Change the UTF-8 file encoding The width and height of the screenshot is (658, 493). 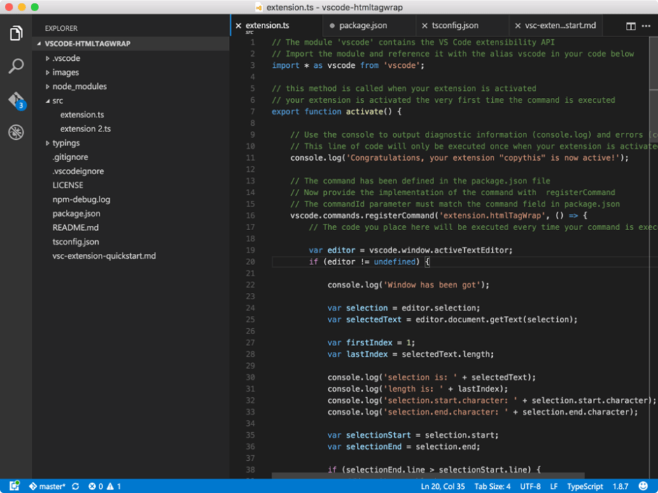[x=530, y=486]
